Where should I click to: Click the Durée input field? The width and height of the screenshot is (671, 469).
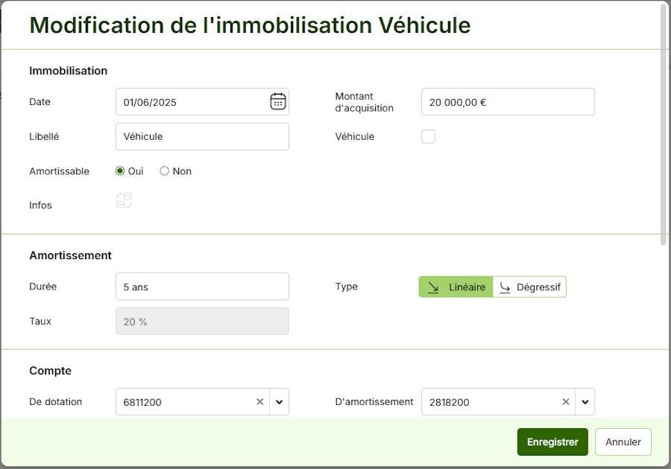[x=201, y=287]
